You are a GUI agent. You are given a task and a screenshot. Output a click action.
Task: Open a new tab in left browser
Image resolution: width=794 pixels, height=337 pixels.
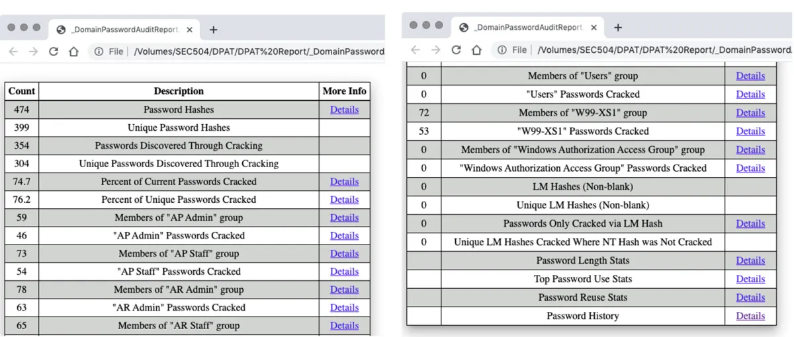[213, 30]
